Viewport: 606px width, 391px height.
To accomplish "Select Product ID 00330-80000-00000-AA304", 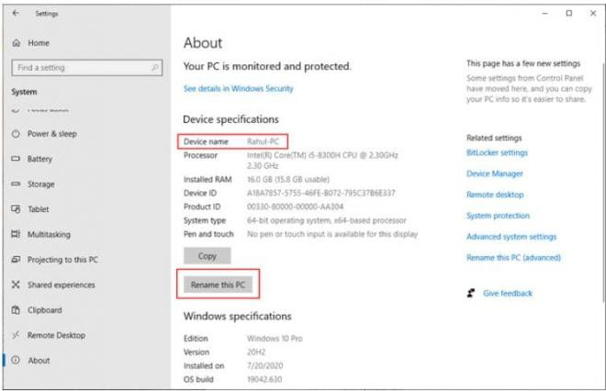I will 296,207.
